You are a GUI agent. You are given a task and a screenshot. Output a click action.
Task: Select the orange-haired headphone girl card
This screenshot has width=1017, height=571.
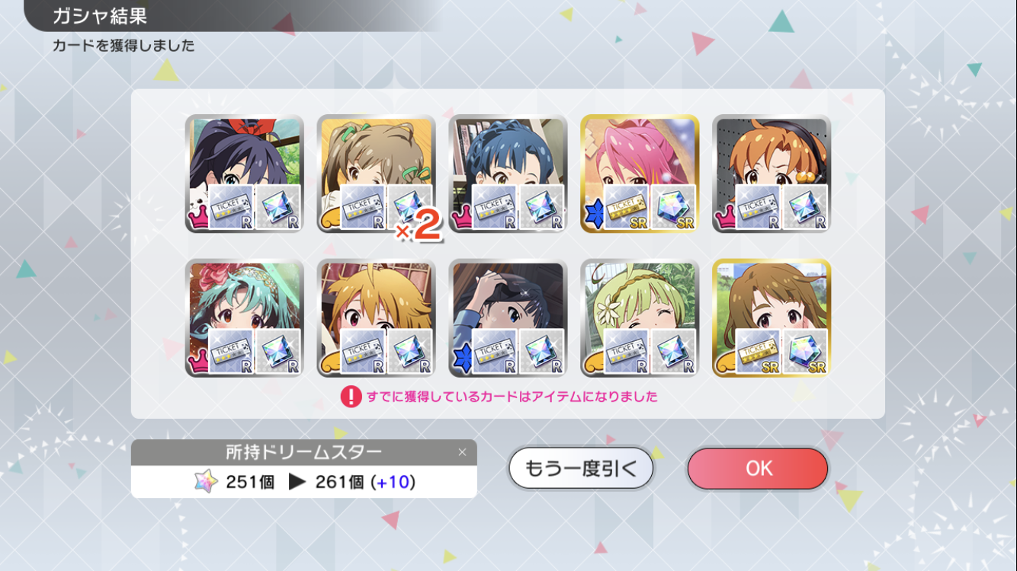click(x=772, y=174)
